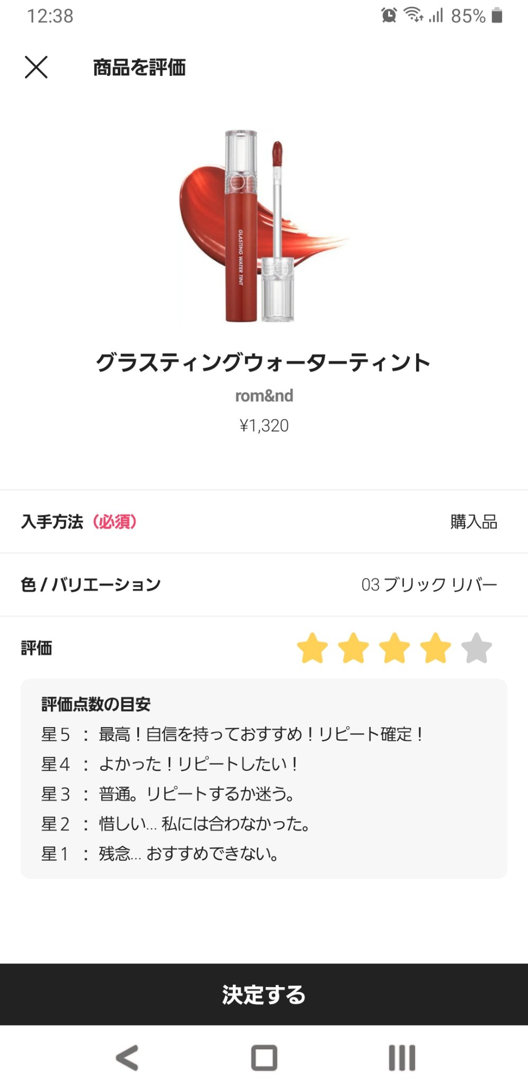528x1087 pixels.
Task: Tap product name グラスティングウォーターティント
Action: pos(263,363)
